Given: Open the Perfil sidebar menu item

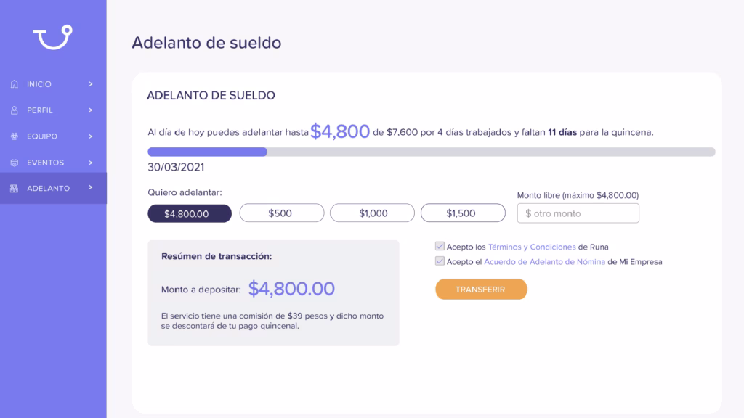Looking at the screenshot, I should [53, 110].
